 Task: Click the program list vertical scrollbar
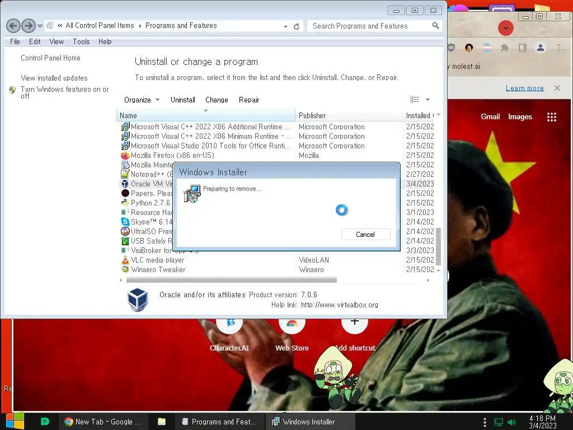(x=438, y=246)
